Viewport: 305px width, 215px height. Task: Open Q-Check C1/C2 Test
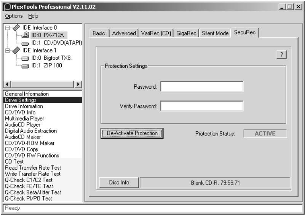click(43, 180)
